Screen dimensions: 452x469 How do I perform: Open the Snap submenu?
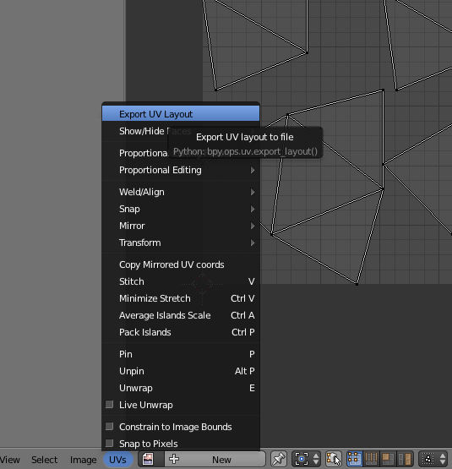point(181,209)
